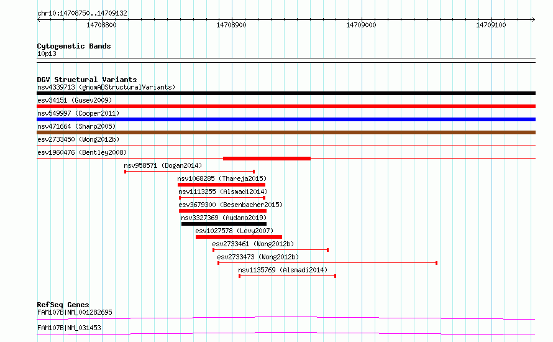Open variant label esv2733473 (Wong2012b)
Viewport: 553px width, 342px height.
(258, 257)
